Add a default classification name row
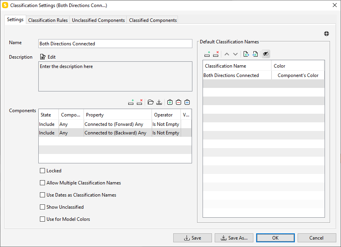This screenshot has width=341, height=247. (207, 54)
